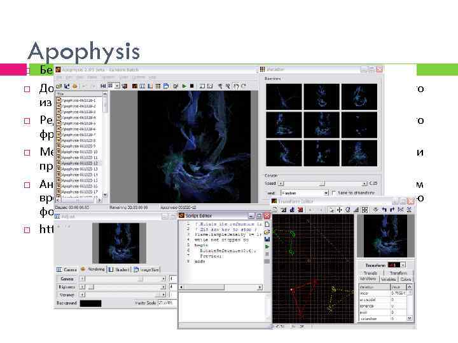Click the green Run icon in Script Editor

267,246
